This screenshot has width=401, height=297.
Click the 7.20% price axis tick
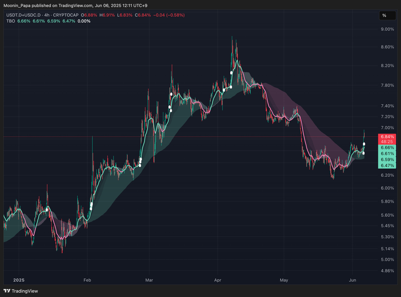pos(387,116)
